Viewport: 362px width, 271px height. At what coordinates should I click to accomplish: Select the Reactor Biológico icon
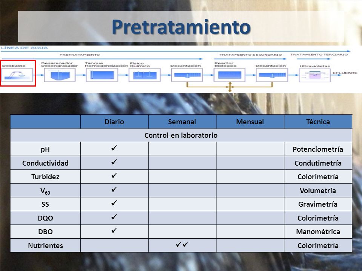click(x=230, y=75)
